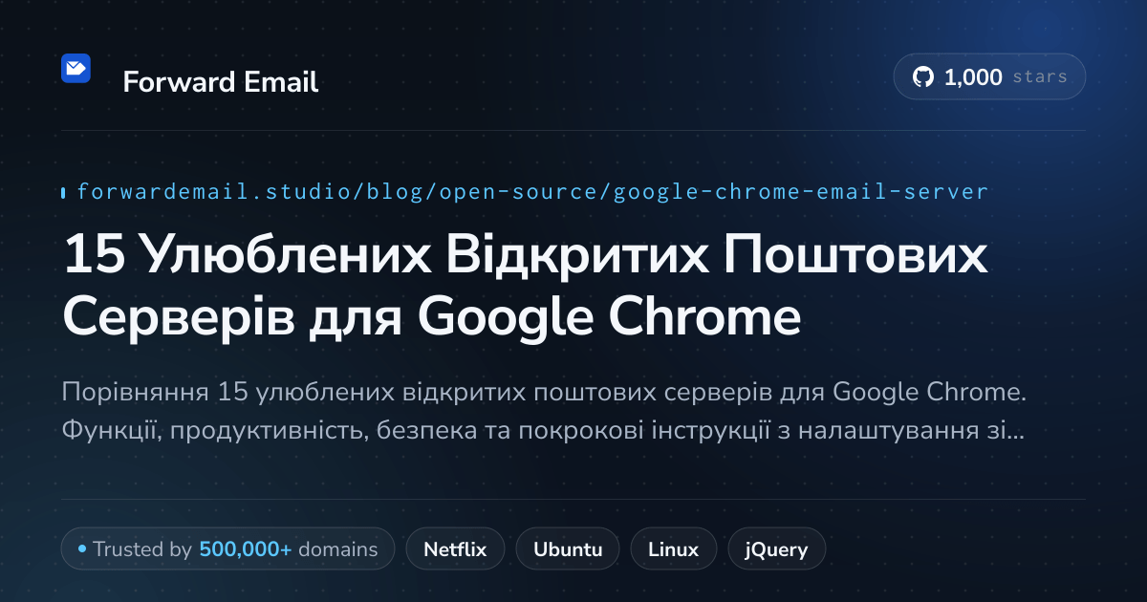Click the description paragraph starting with Порівняння
The height and width of the screenshot is (602, 1147).
(543, 412)
